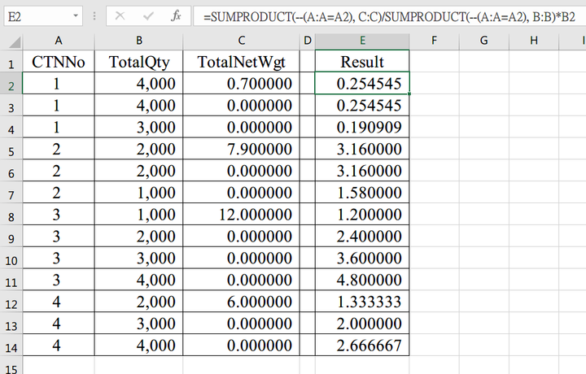
Task: Click the CTNNo header cell
Action: point(59,61)
